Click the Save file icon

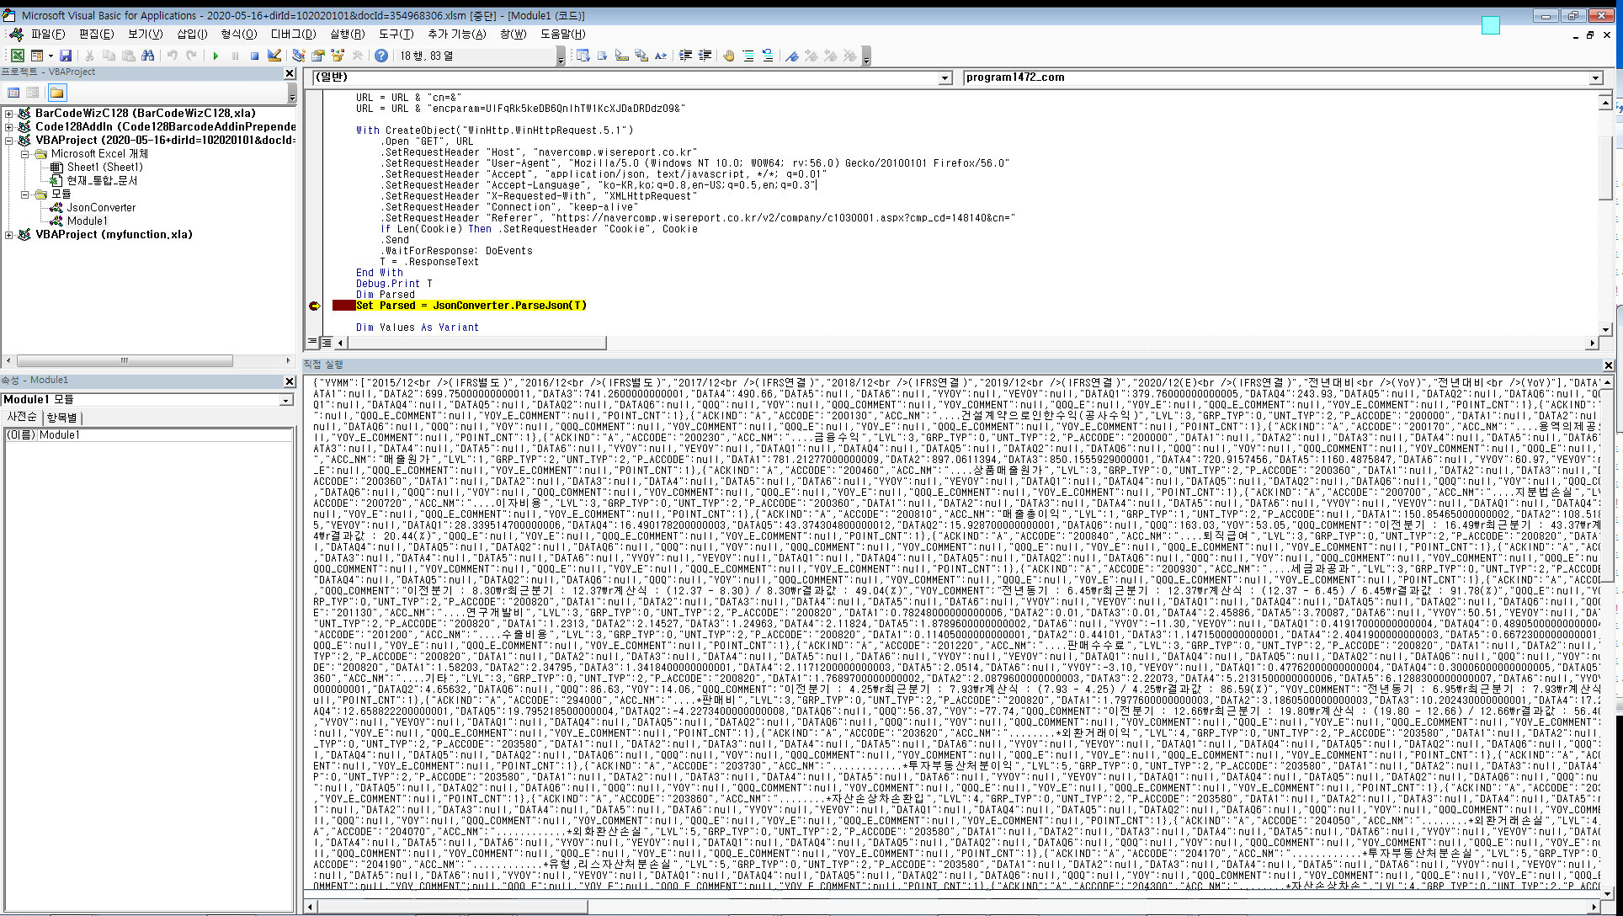pyautogui.click(x=66, y=56)
